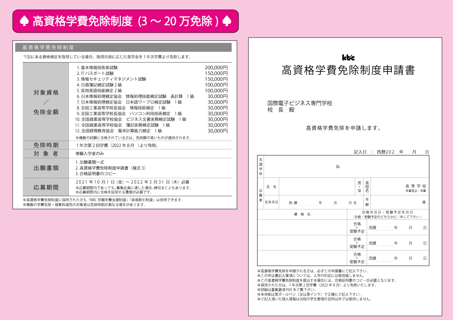Select the row 2. ITパスポート試験

point(152,73)
